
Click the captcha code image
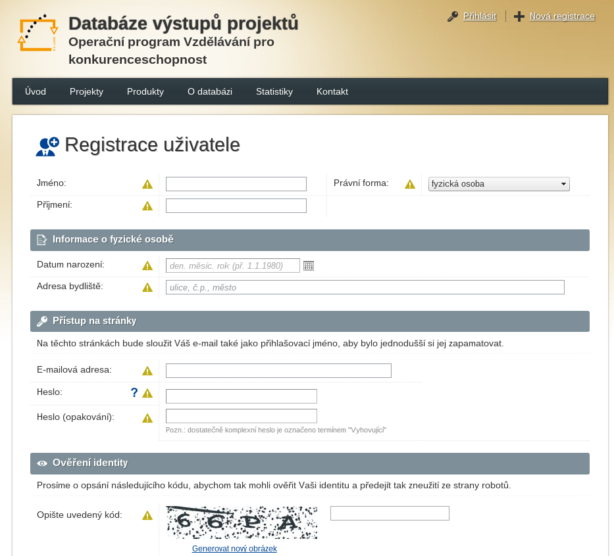point(242,522)
